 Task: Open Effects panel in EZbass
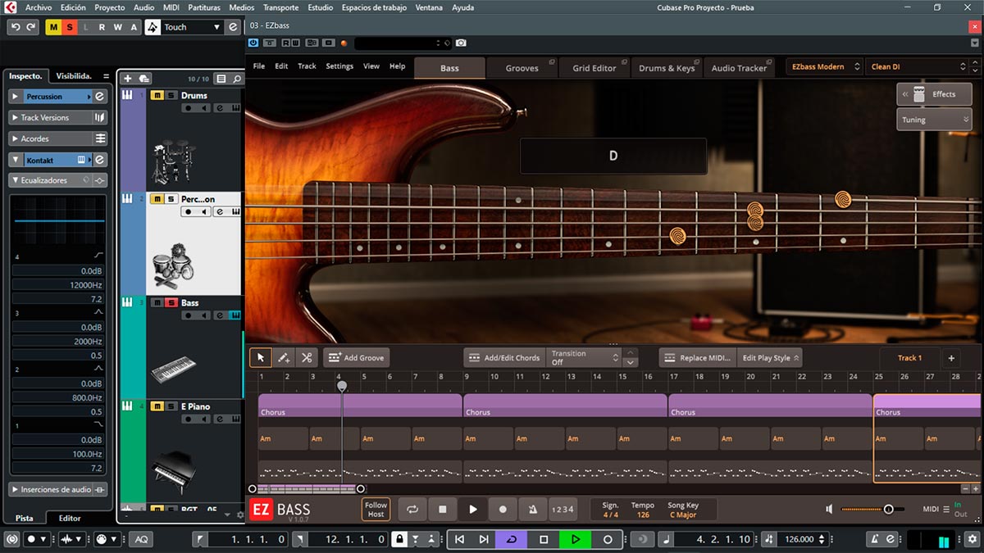point(934,94)
